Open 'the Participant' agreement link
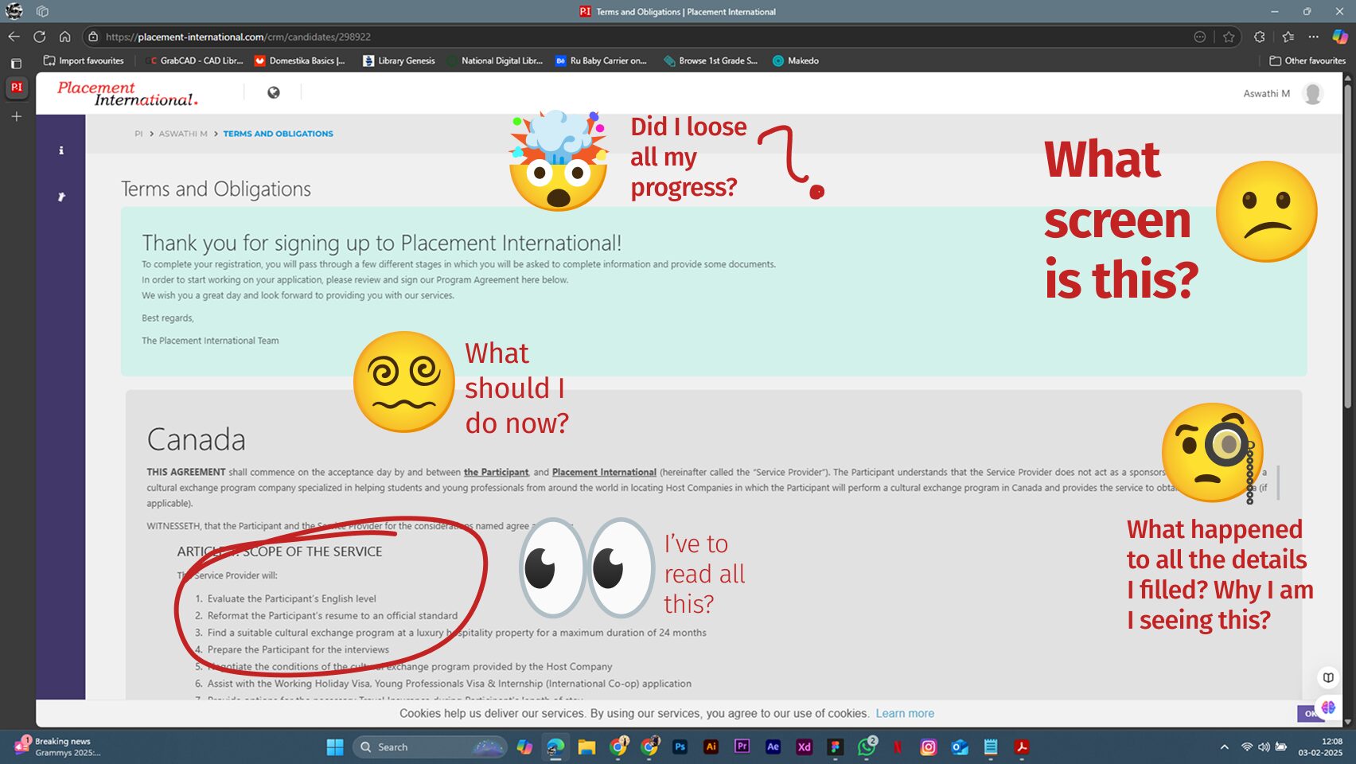This screenshot has width=1356, height=764. (x=496, y=472)
